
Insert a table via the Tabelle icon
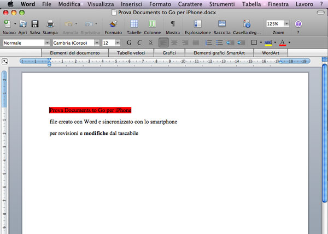[x=134, y=24]
